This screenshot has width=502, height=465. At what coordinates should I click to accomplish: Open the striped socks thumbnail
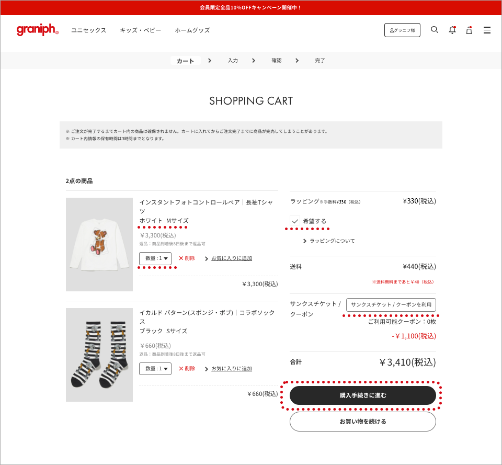[x=99, y=355]
